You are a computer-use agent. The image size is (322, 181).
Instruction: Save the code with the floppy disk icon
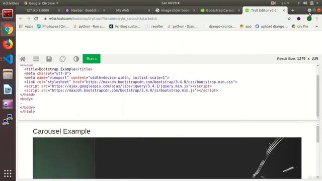point(49,59)
